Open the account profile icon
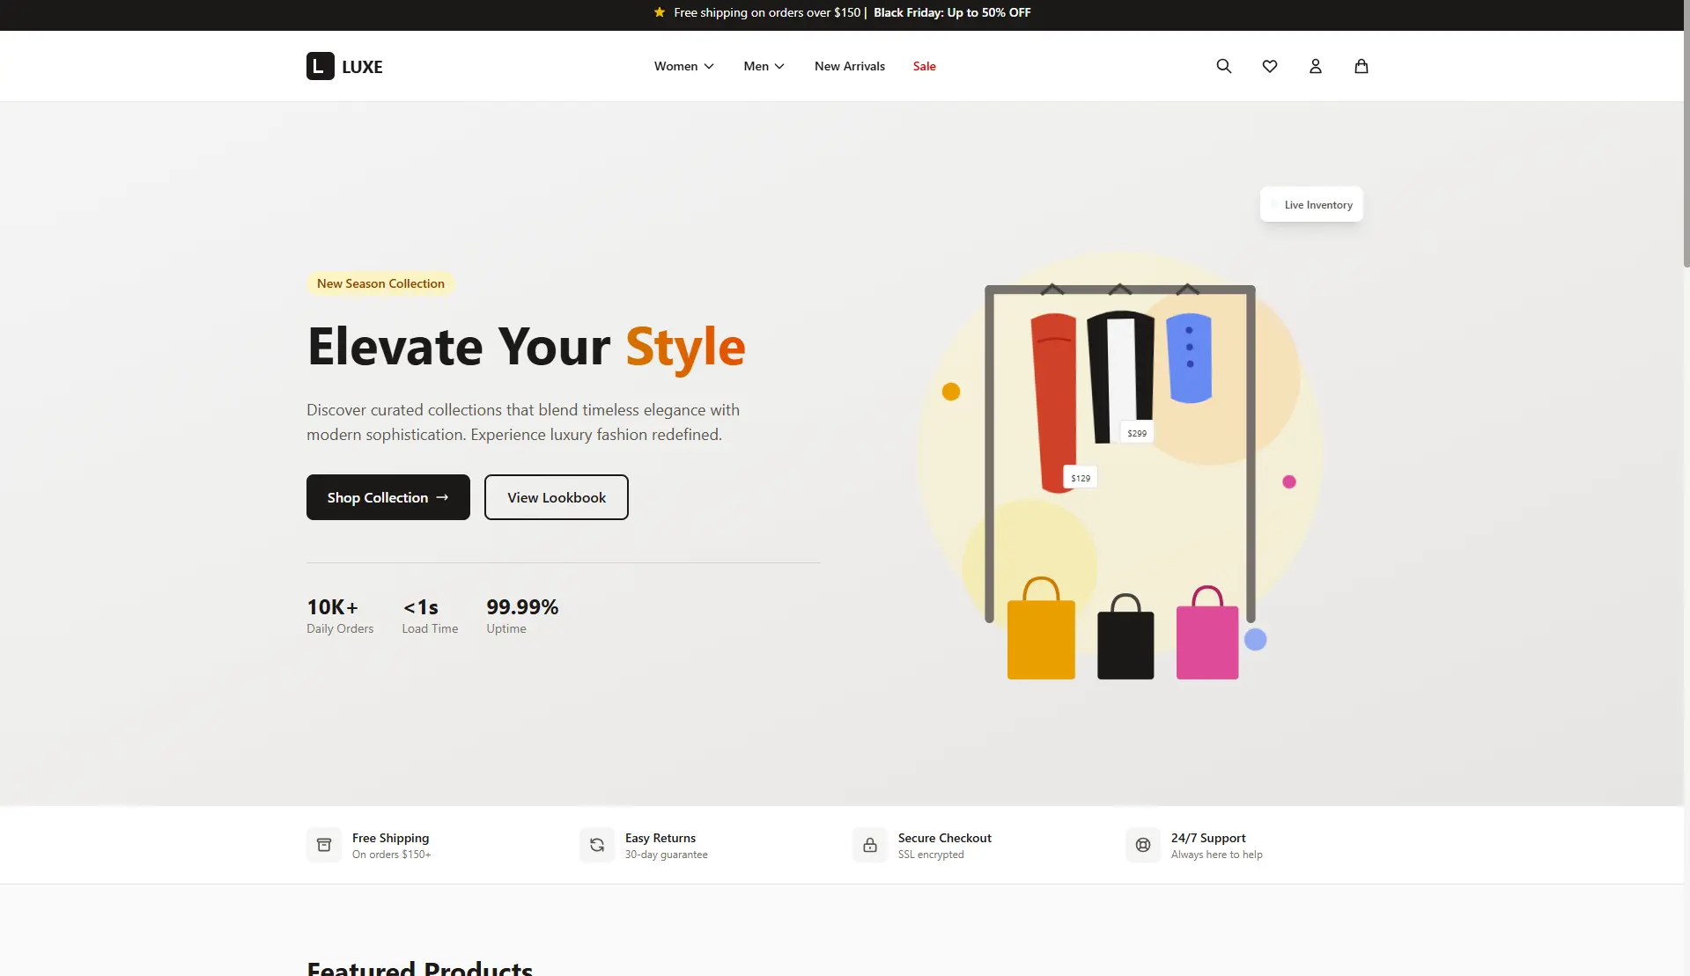 click(x=1315, y=66)
